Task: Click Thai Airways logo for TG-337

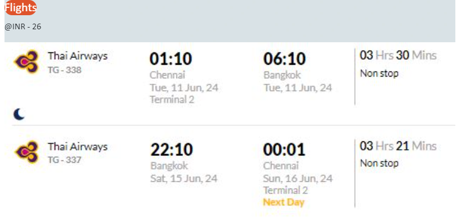Action: [26, 152]
